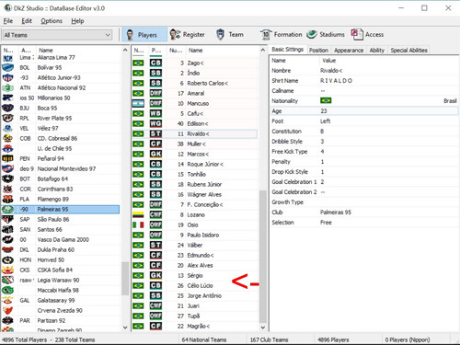Open the Team shield icon
This screenshot has width=460, height=345.
(x=220, y=35)
